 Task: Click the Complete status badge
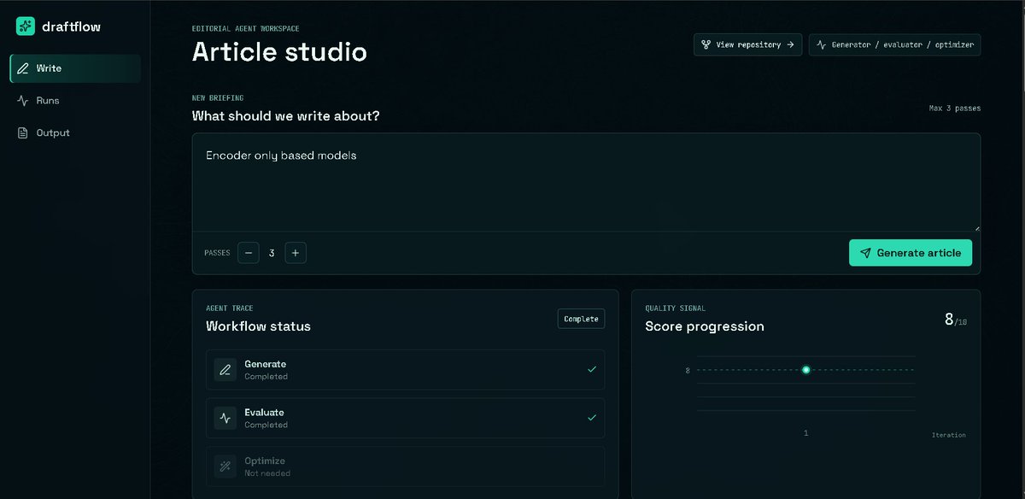coord(581,319)
